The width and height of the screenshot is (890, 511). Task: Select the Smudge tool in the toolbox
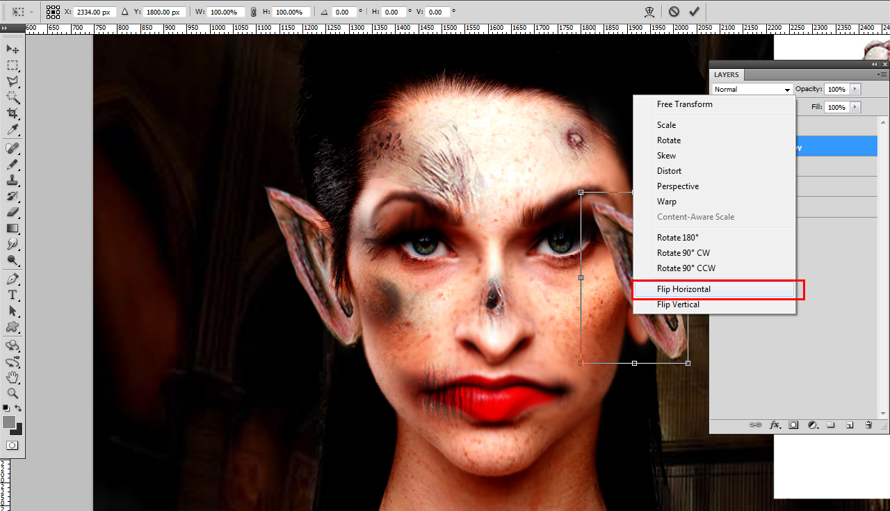tap(13, 244)
